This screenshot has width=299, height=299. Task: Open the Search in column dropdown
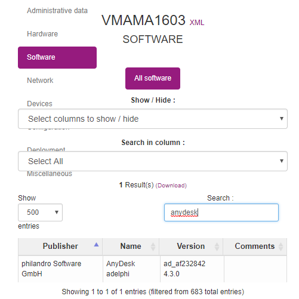point(153,161)
